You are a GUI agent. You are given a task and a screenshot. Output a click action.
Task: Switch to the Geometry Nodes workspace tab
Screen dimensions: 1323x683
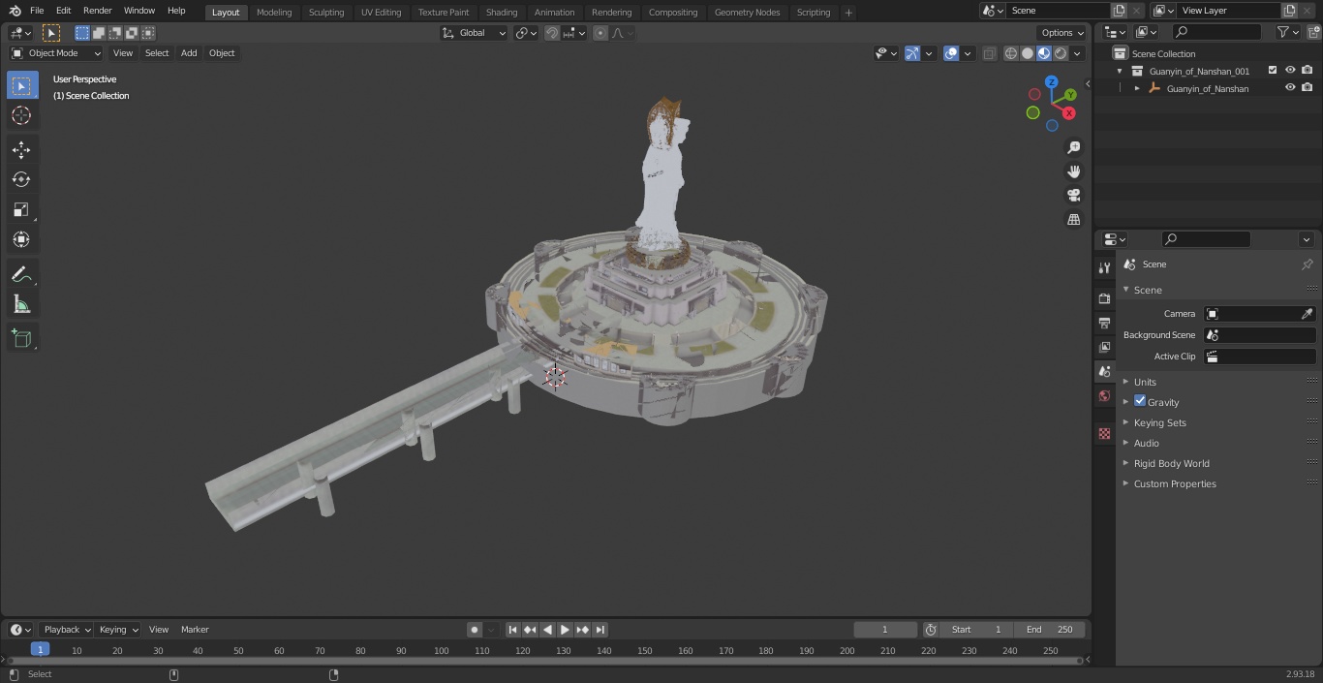(747, 12)
